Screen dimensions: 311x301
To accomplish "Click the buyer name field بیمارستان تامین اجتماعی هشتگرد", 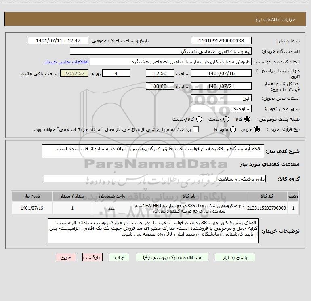I will click(161, 51).
